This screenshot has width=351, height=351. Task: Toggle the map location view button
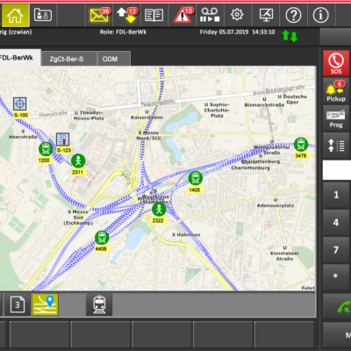pos(46,304)
